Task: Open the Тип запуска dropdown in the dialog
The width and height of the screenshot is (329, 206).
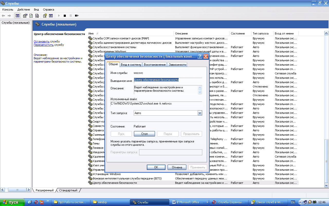Action: click(x=200, y=113)
